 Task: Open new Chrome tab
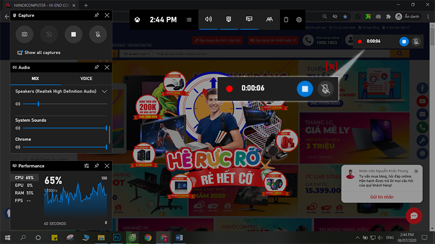(x=86, y=5)
